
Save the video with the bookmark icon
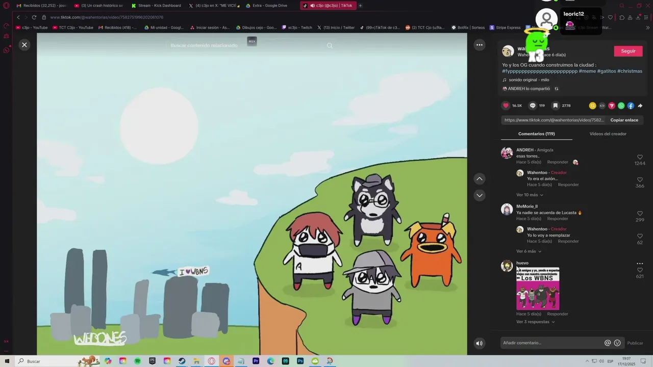pos(556,106)
